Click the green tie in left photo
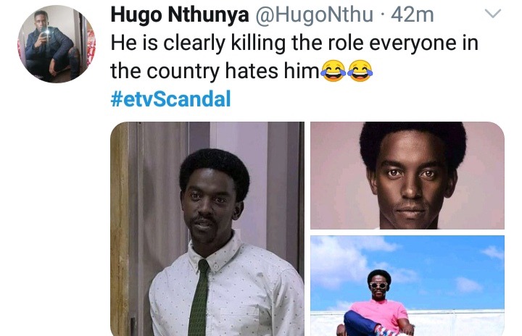Viewport: 522px width, 336px height. 199,297
